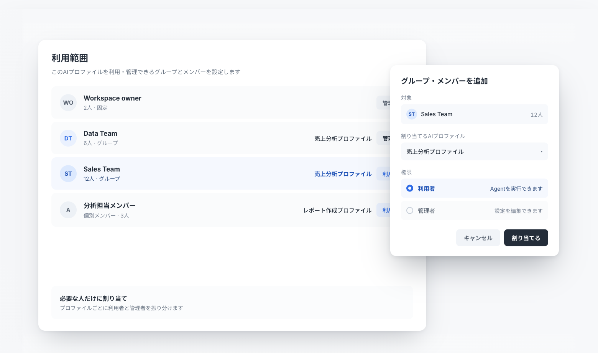
Task: Click role badge in Data Team row
Action: [384, 138]
